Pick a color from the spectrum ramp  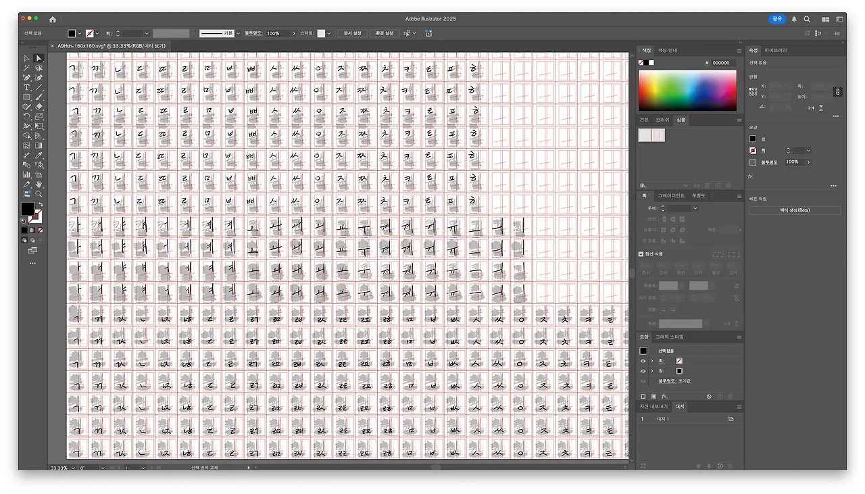(687, 90)
